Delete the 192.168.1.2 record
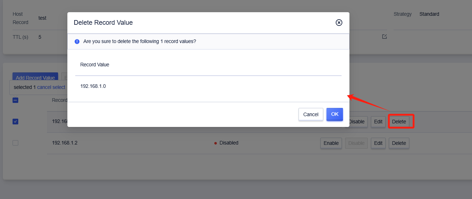472x199 pixels. [x=399, y=143]
